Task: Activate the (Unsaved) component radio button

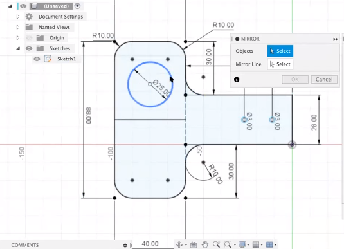Action: coord(77,6)
